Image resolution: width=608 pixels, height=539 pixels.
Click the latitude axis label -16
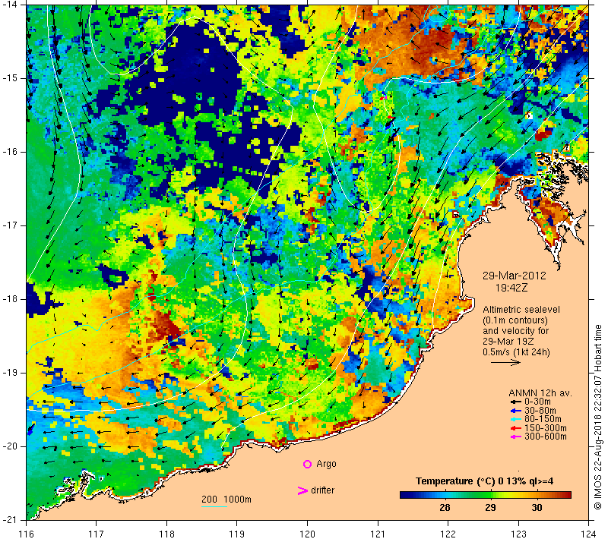9,152
